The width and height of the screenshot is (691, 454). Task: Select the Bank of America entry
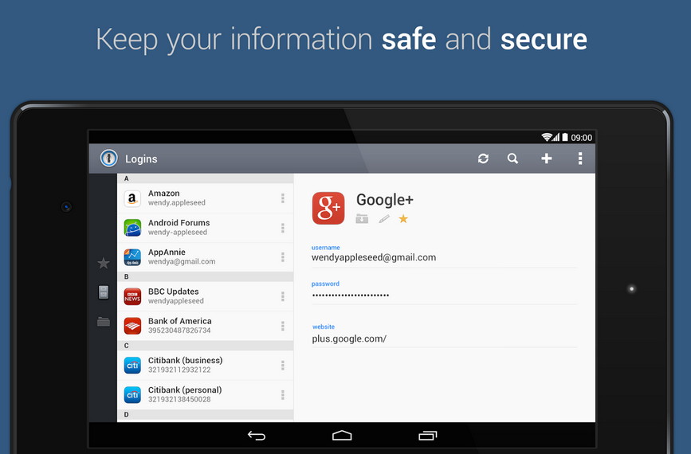(206, 326)
